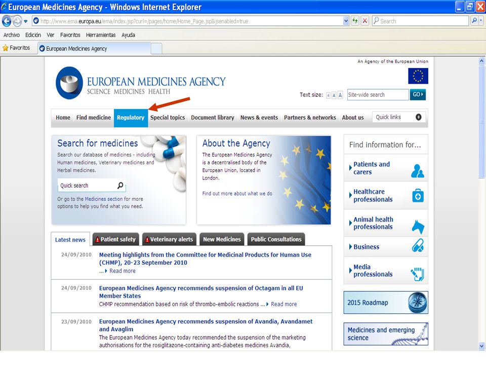Screen dimensions: 486x365
Task: Switch to the Veterinary alerts tab
Action: click(x=170, y=239)
